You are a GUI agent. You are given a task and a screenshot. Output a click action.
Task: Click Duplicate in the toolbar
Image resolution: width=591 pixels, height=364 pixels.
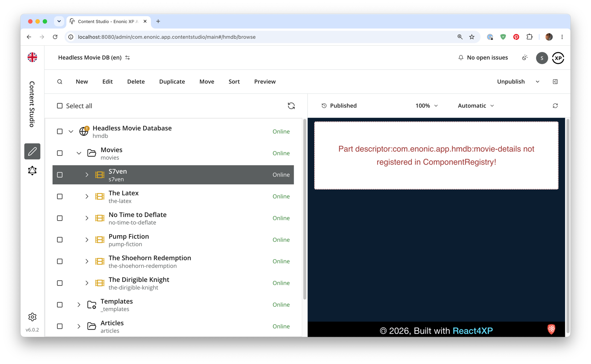[x=172, y=82]
